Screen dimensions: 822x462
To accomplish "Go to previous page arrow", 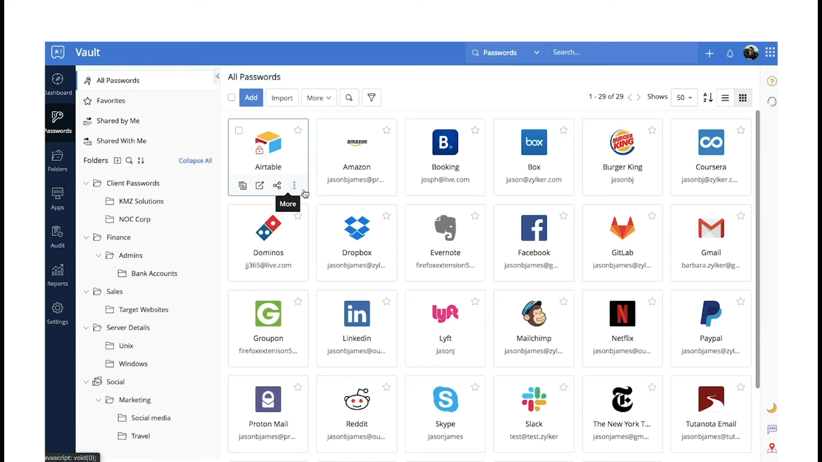I will tap(629, 97).
